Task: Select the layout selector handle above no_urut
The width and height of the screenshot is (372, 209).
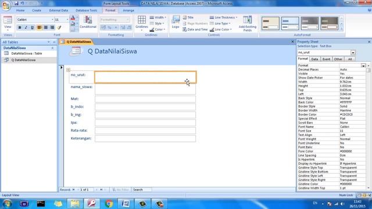Action: pyautogui.click(x=69, y=70)
